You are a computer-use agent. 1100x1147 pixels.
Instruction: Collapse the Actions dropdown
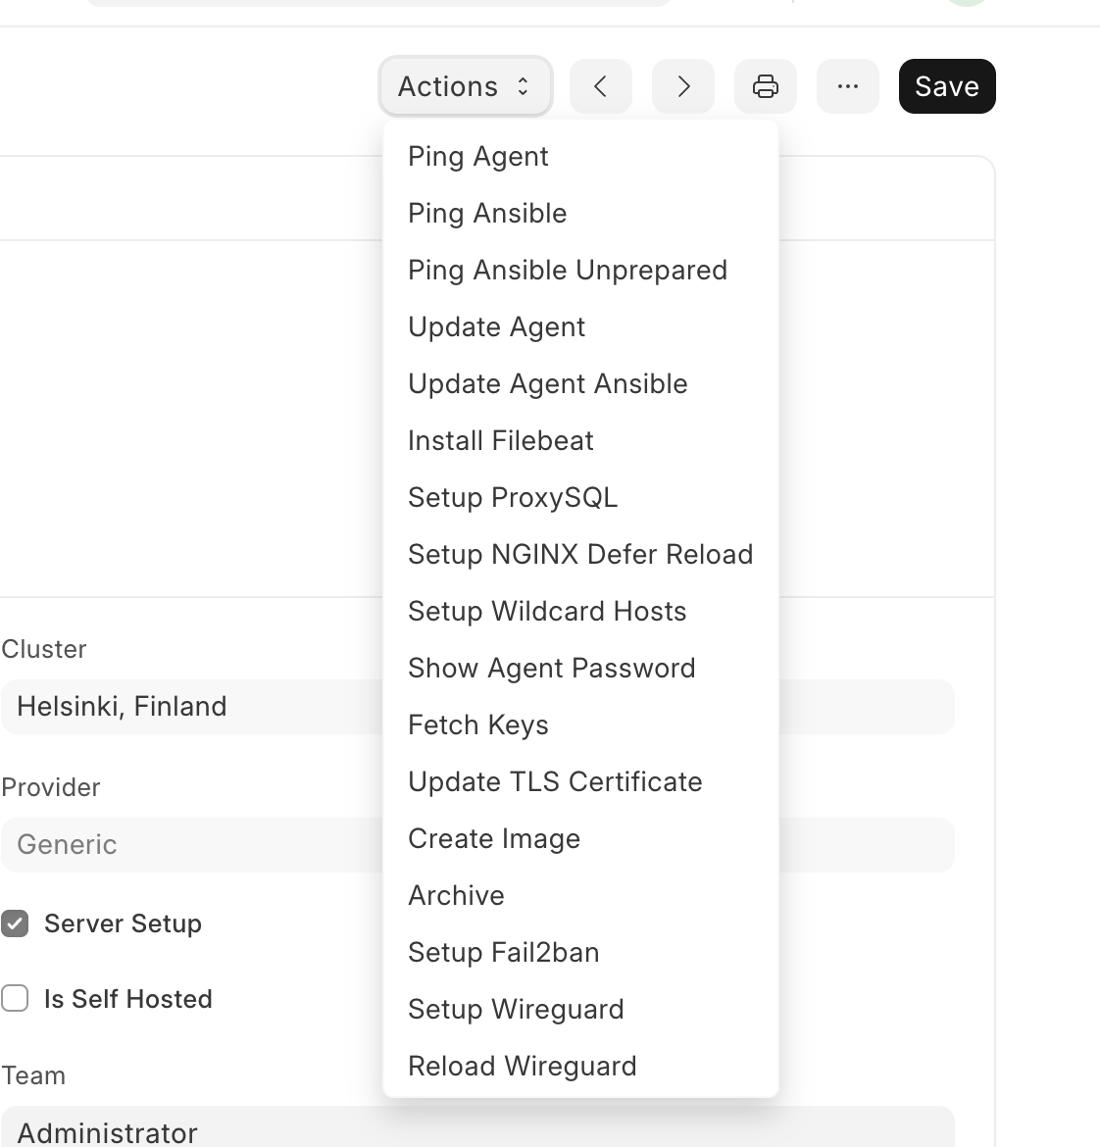tap(465, 86)
